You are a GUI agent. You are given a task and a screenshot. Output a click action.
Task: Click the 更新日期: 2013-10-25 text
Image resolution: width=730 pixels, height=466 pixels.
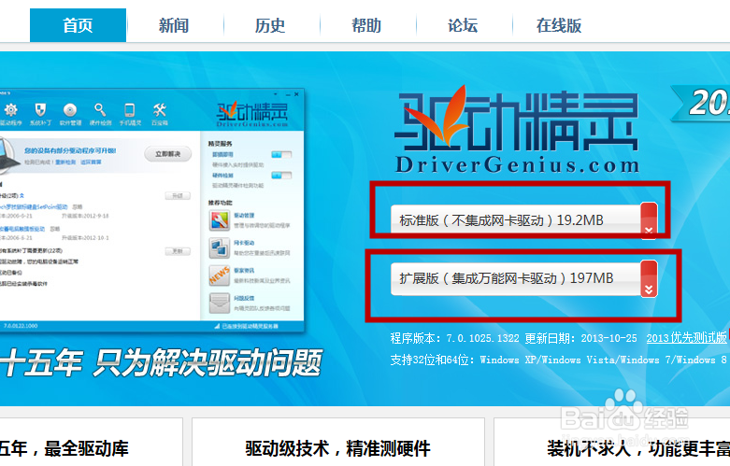tap(580, 339)
